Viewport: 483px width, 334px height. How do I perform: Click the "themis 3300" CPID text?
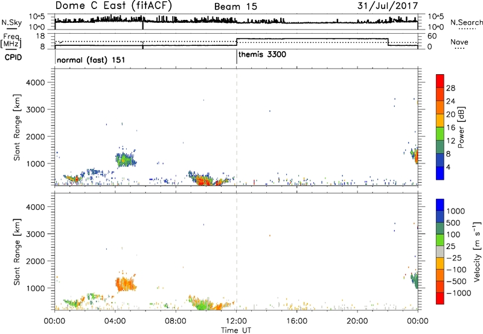(262, 54)
